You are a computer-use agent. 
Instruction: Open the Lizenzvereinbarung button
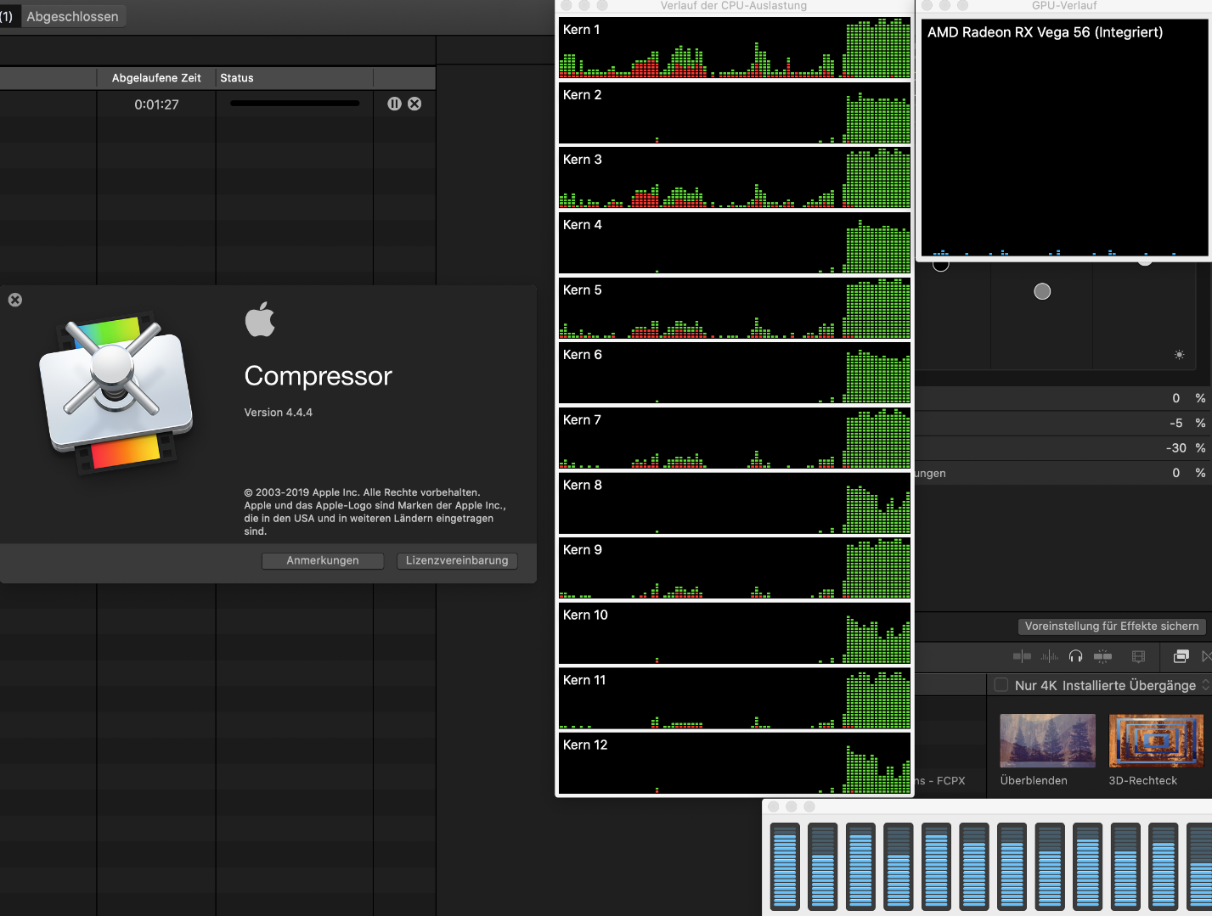[457, 560]
